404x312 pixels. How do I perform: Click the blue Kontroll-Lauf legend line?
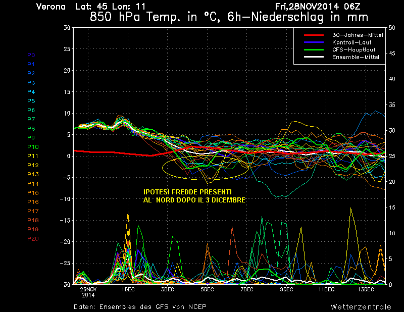(314, 42)
